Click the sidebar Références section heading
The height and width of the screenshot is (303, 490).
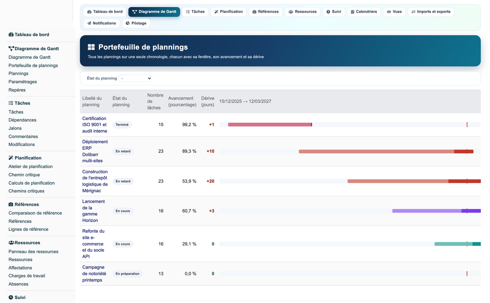pos(24,204)
